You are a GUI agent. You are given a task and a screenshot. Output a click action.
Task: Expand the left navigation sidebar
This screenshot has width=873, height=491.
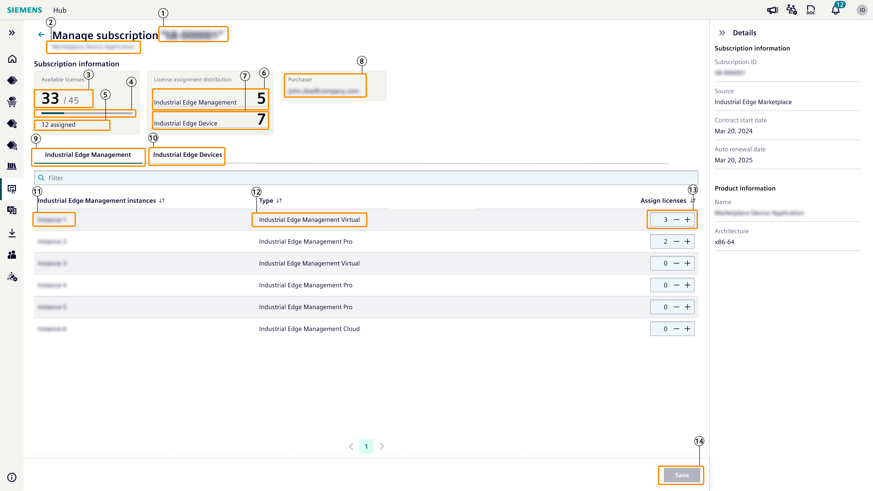pyautogui.click(x=12, y=33)
